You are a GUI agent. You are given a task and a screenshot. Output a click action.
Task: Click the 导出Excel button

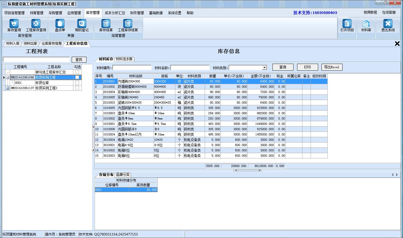332,67
